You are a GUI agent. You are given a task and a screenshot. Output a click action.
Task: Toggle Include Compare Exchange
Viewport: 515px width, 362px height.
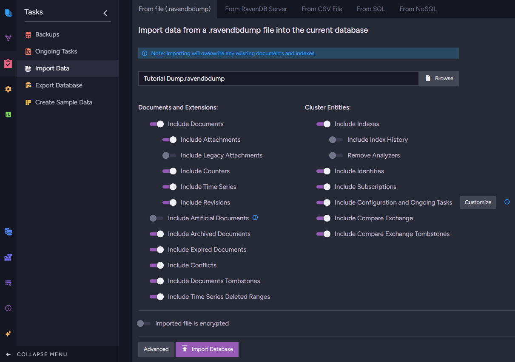point(323,218)
